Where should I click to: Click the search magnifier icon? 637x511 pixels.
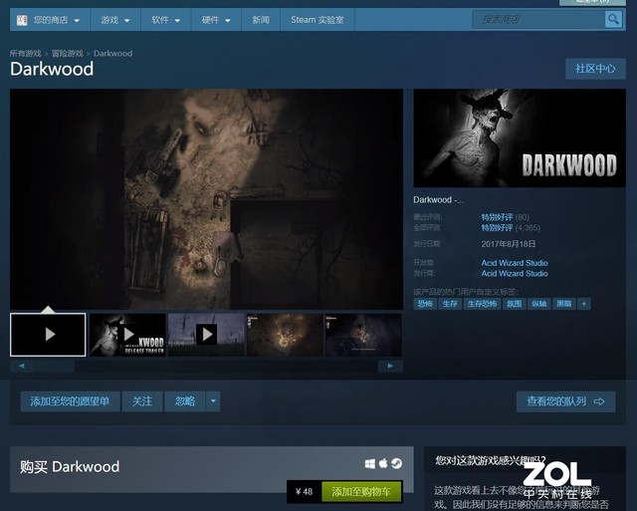613,20
